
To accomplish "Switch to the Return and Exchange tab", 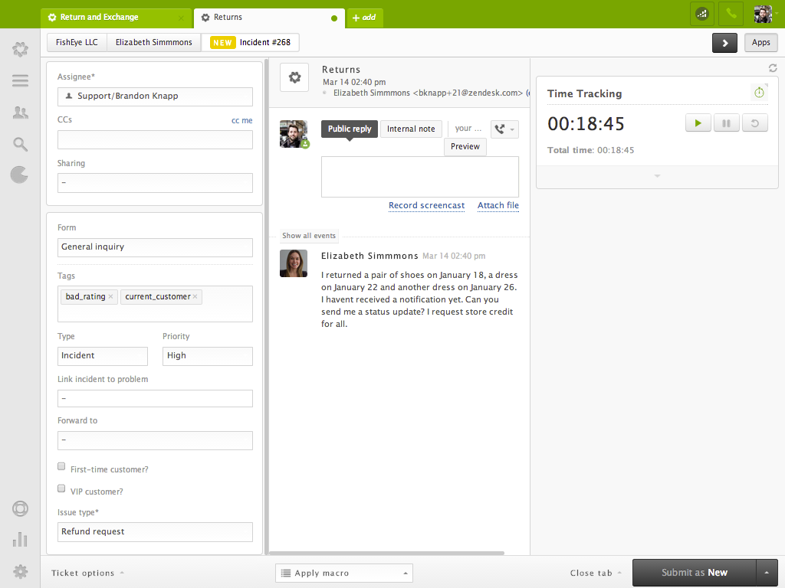I will tap(100, 16).
